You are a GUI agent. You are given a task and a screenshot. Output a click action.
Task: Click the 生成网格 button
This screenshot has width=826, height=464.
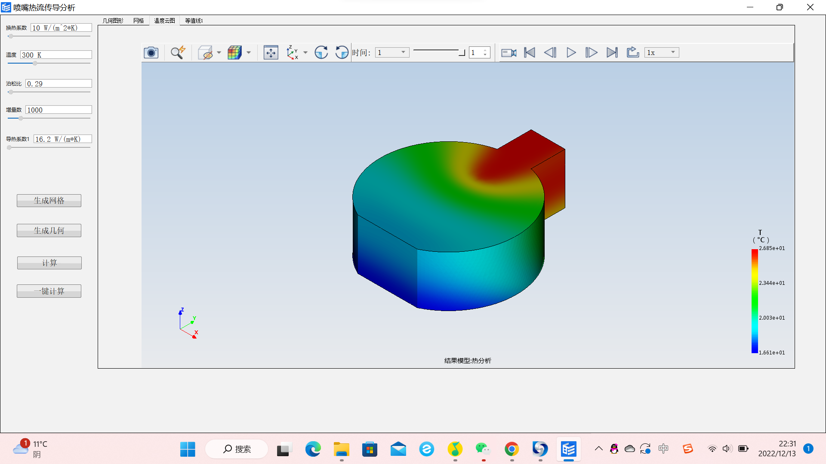(x=49, y=201)
